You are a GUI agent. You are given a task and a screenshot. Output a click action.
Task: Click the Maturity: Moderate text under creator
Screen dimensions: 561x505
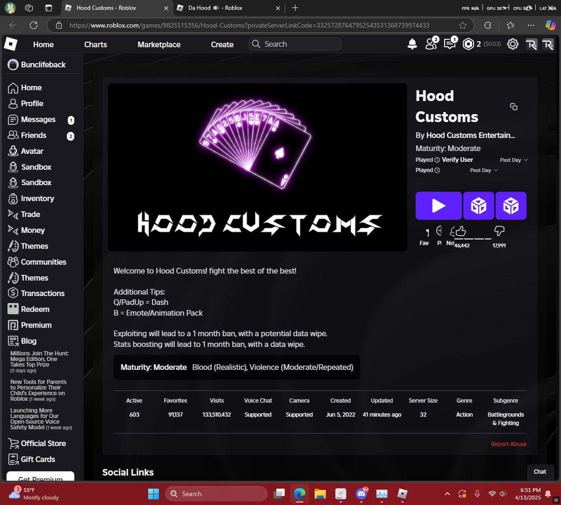[448, 148]
